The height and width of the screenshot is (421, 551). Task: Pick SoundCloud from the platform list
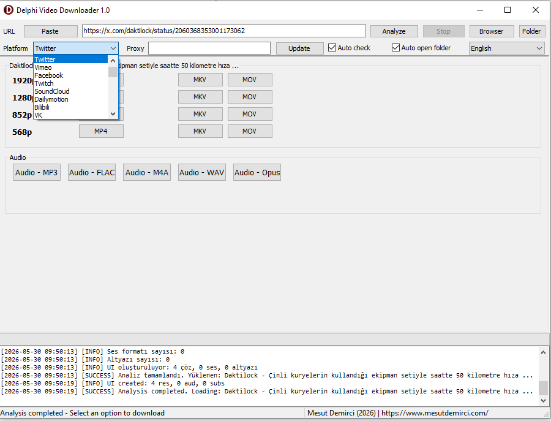(70, 91)
